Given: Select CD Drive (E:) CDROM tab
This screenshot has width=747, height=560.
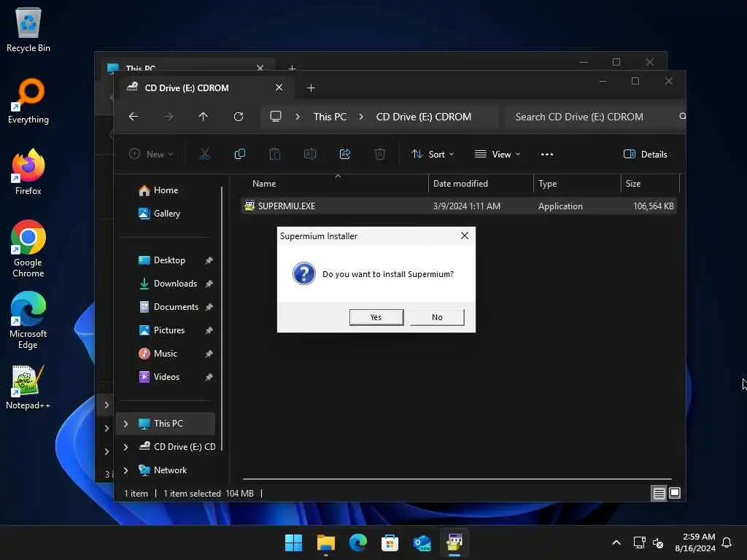Looking at the screenshot, I should [x=187, y=88].
